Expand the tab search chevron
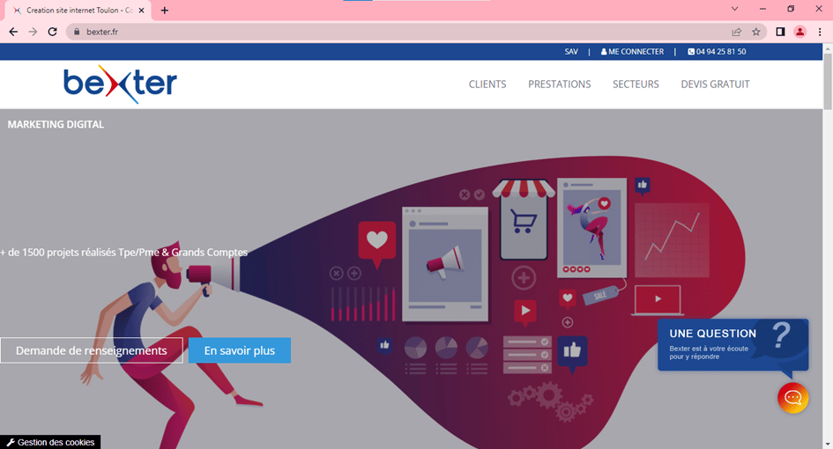833x449 pixels. tap(735, 9)
